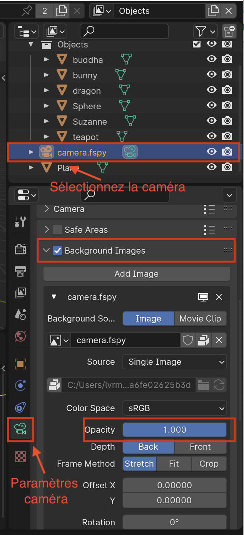Viewport: 244px width, 535px height.
Task: Open the Output properties tab
Action: [20, 271]
